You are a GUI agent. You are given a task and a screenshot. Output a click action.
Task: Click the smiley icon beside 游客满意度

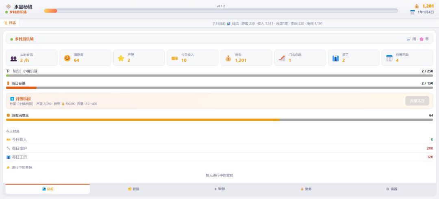8,115
